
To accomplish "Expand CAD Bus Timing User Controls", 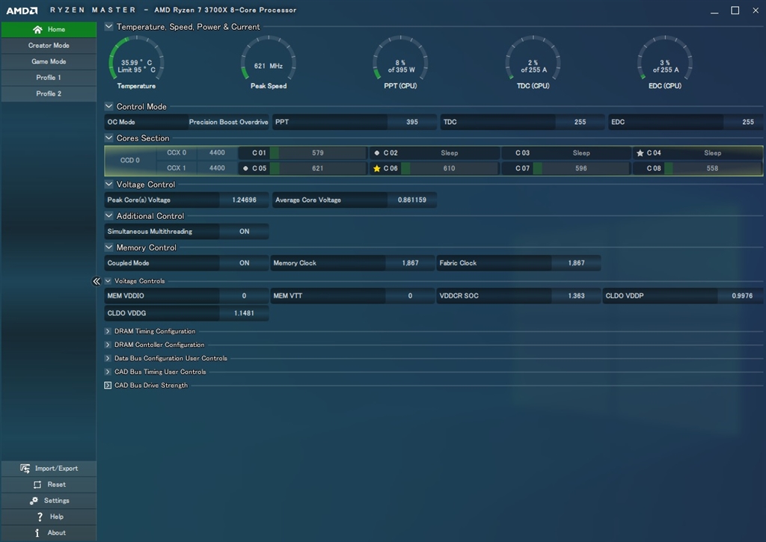I will [x=108, y=372].
